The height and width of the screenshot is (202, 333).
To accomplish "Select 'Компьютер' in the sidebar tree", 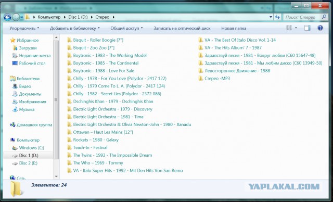I will (25, 140).
